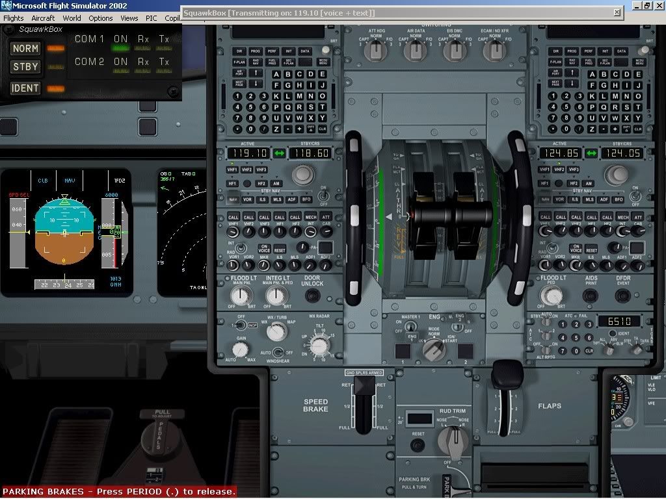
Task: Turn TCAS STBY/TA/TA-RA mode selector
Action: (637, 350)
